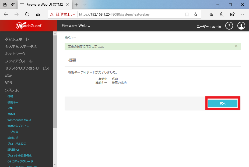Open the 管理対象デバイス link

tap(18, 126)
